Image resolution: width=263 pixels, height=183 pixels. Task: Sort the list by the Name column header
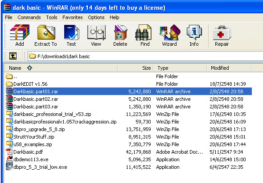pos(61,68)
